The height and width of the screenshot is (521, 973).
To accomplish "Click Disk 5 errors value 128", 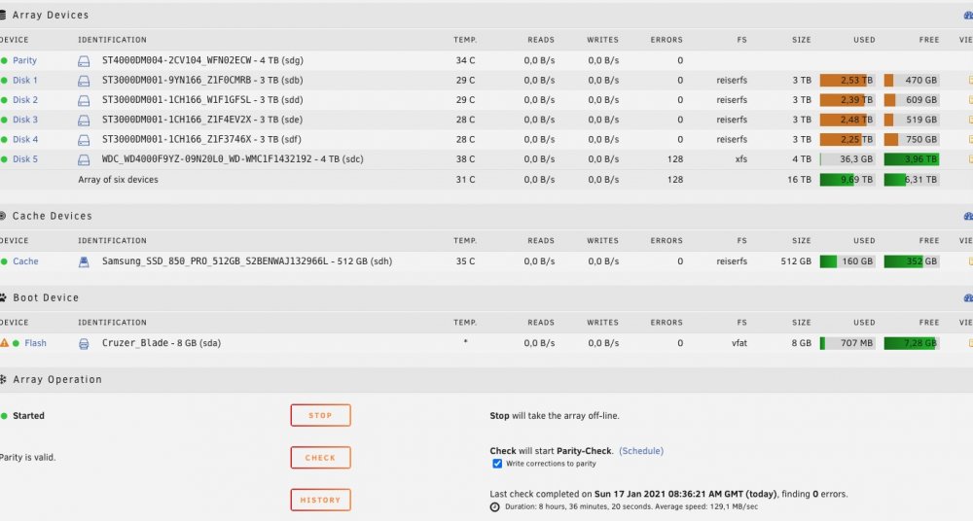I will point(675,159).
